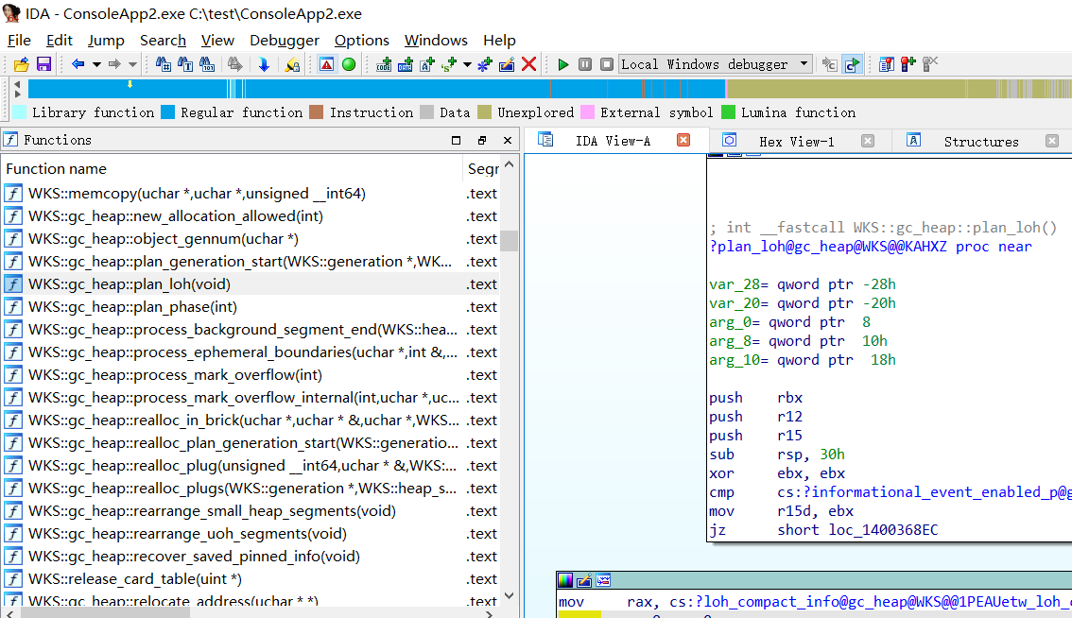The width and height of the screenshot is (1072, 618).
Task: Click the Save database floppy icon
Action: coord(43,64)
